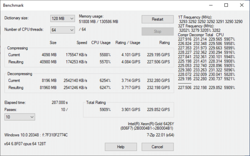This screenshot has width=250, height=156.
Task: Click the 32T Frequency (MHz) label
Action: 196,26
